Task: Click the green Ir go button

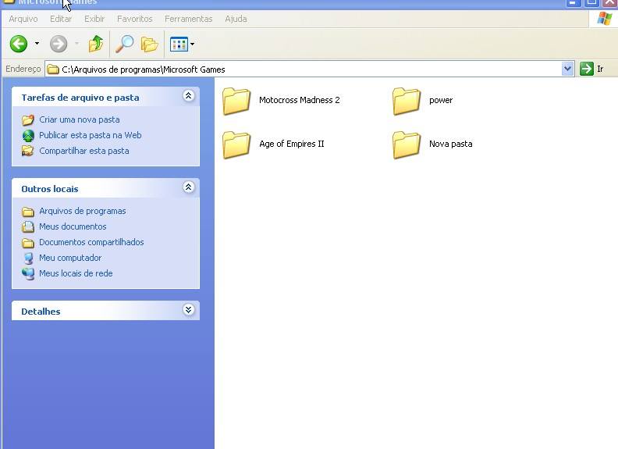Action: click(592, 69)
